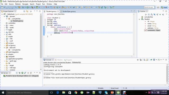This screenshot has height=95, width=169.
Task: Click the Quick Access search field
Action: click(x=149, y=7)
